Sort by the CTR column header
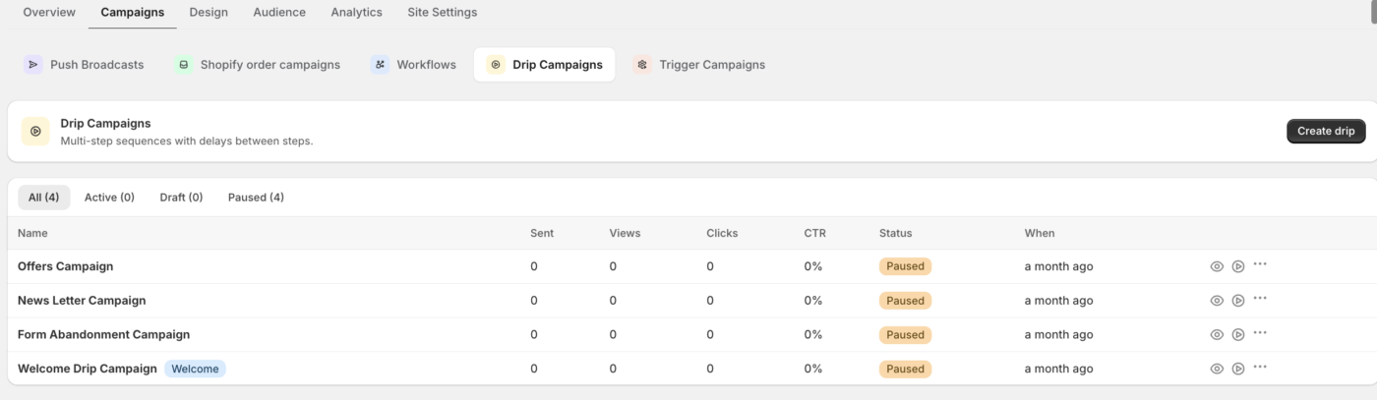Screen dimensions: 1377x400 [814, 233]
